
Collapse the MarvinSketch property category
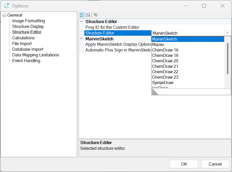coord(81,39)
